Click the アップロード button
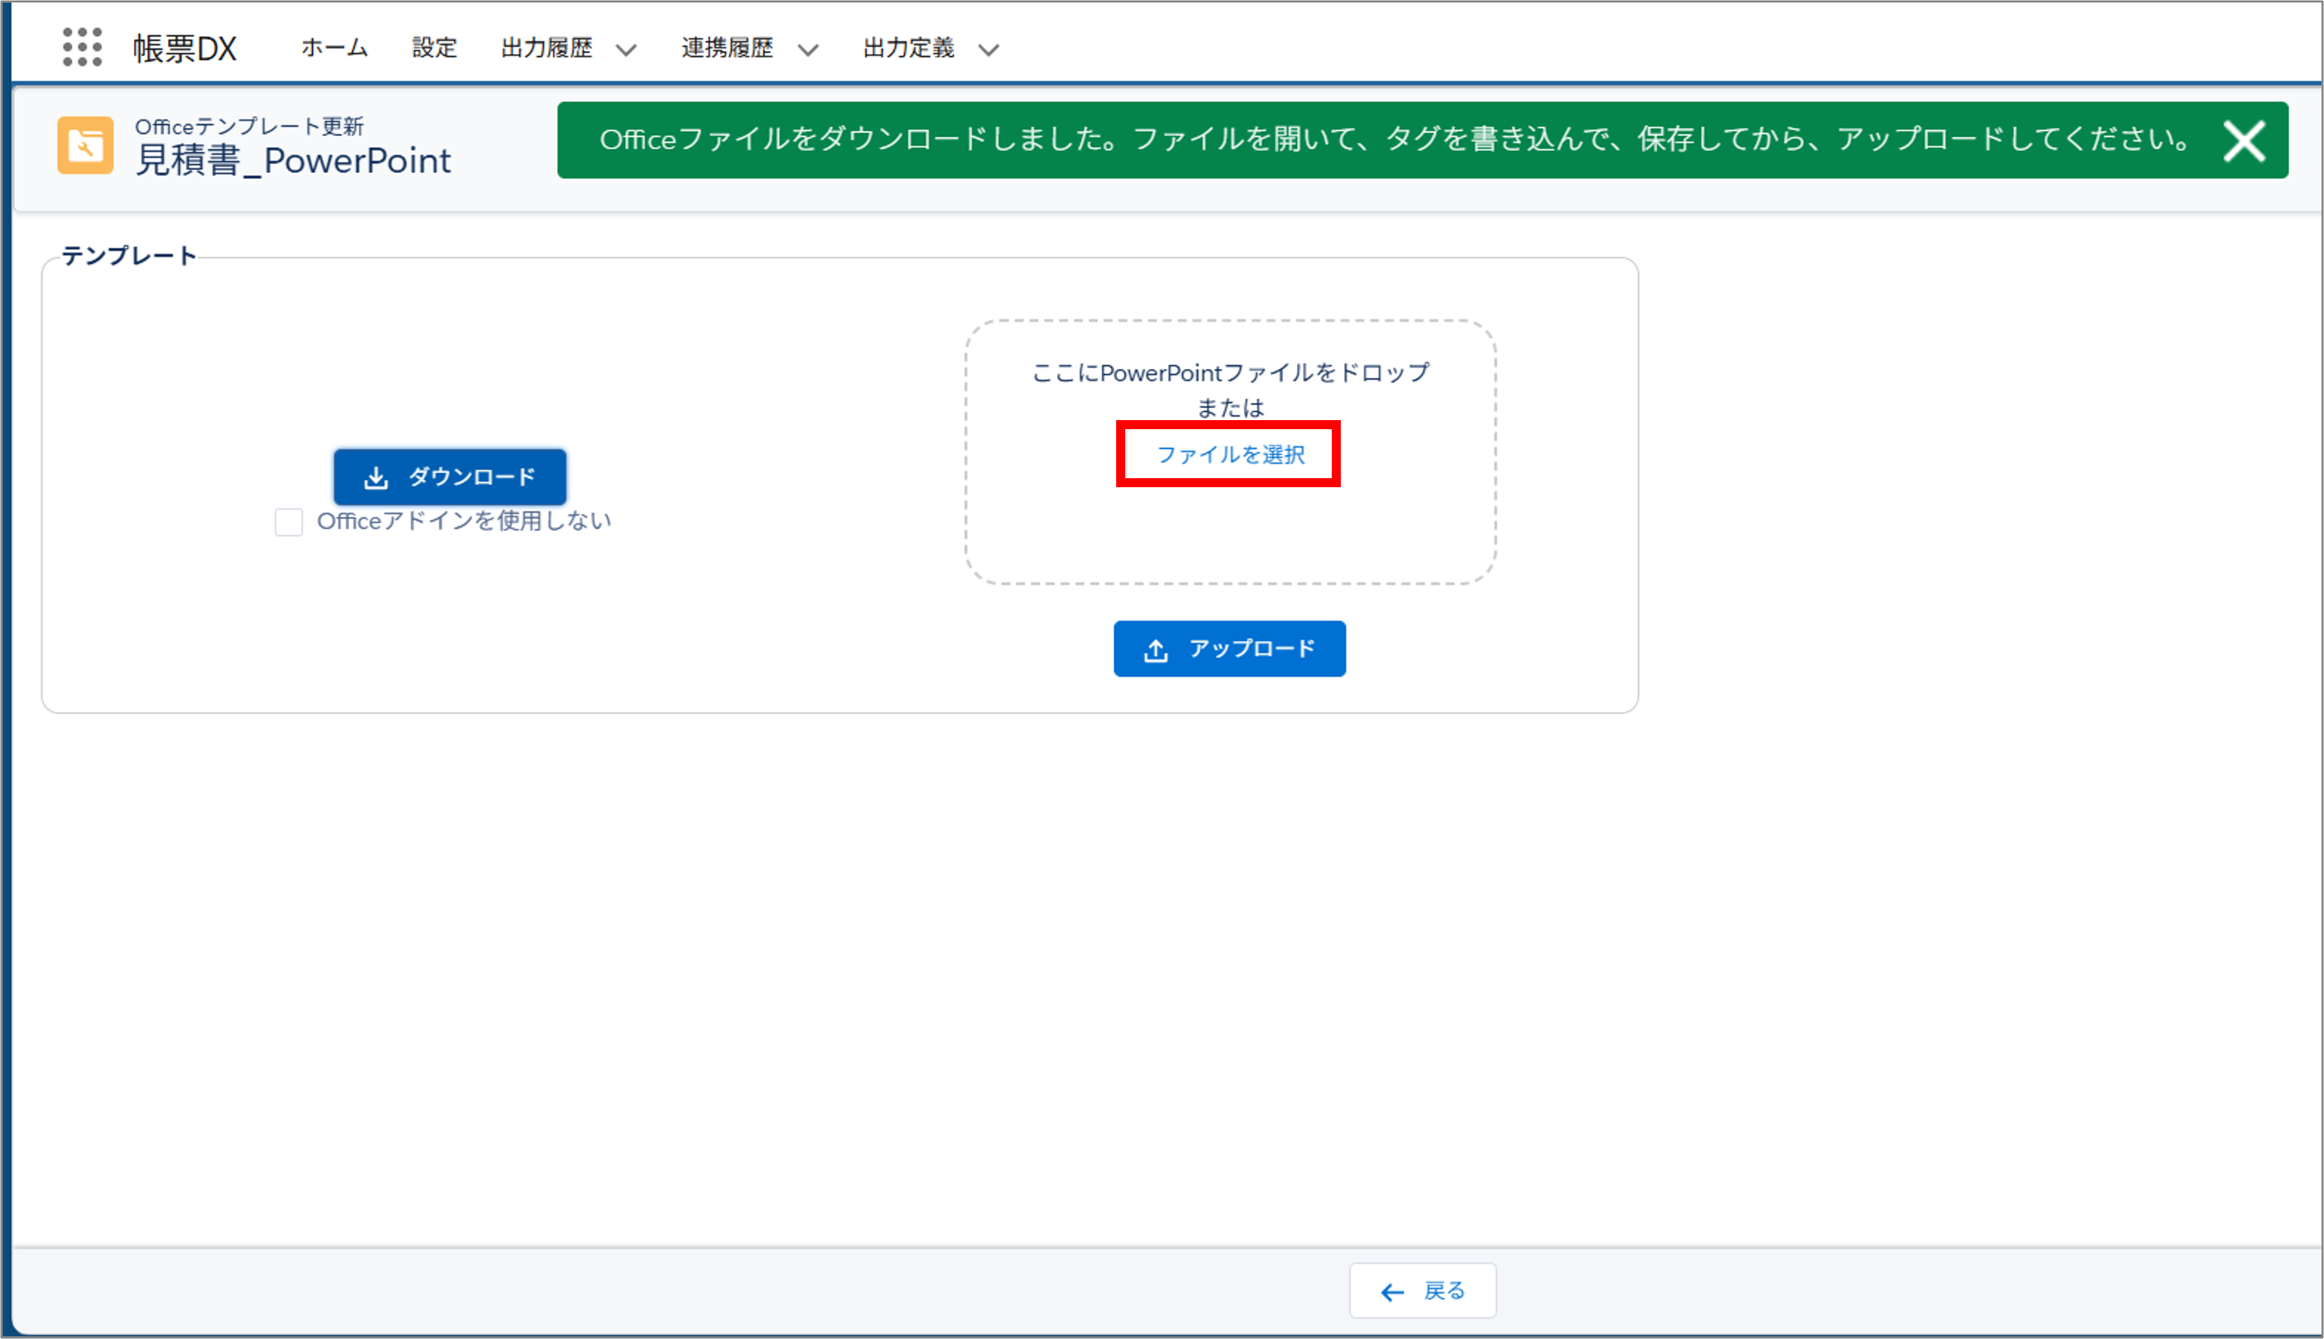Image resolution: width=2324 pixels, height=1339 pixels. [x=1229, y=649]
